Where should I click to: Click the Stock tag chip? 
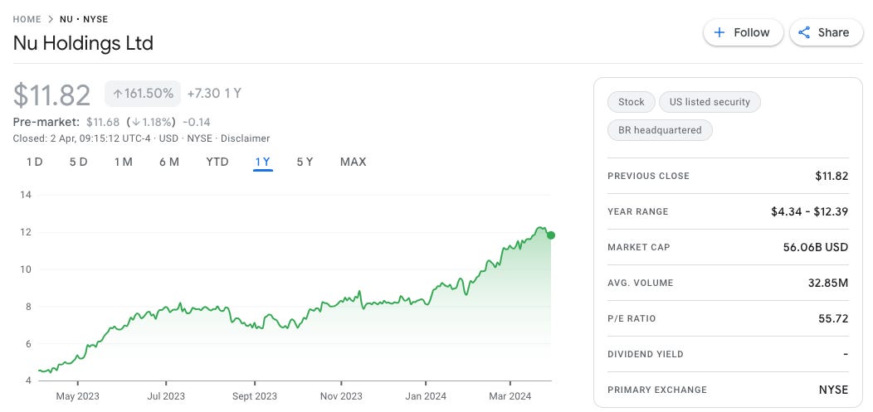coord(631,102)
